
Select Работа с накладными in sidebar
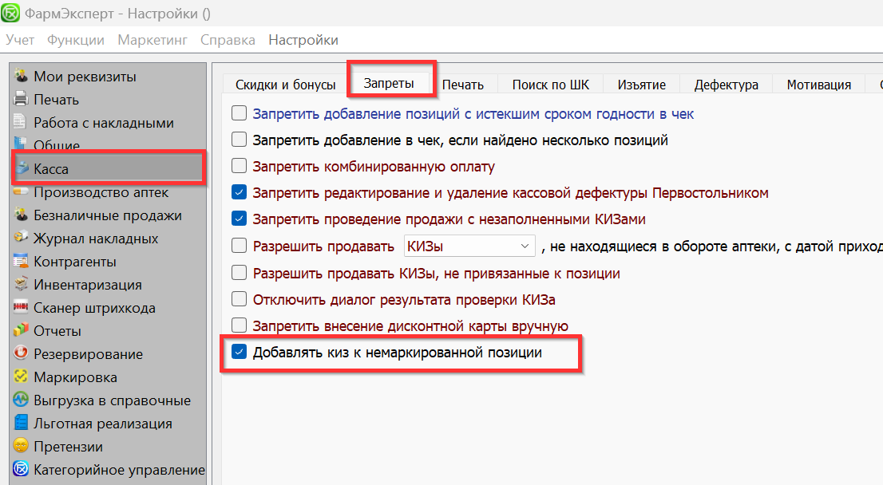(104, 123)
